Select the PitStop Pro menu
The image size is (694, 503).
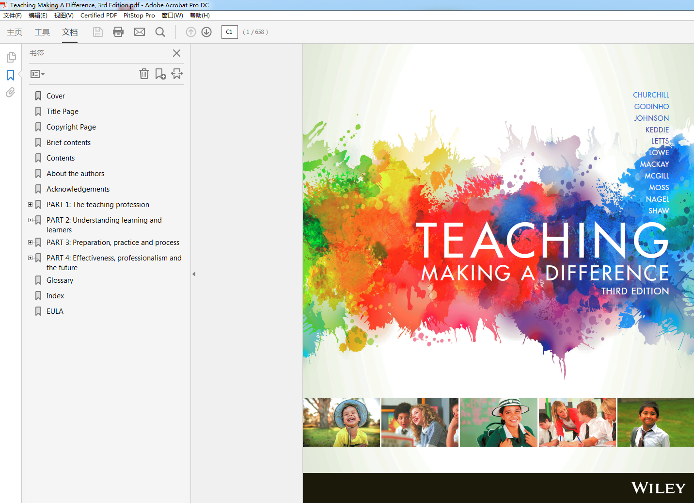[x=139, y=15]
